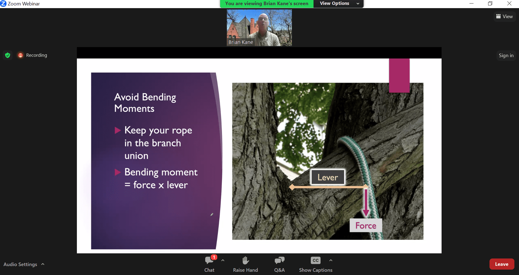Click the 'Force' label on the slide image

click(x=366, y=225)
